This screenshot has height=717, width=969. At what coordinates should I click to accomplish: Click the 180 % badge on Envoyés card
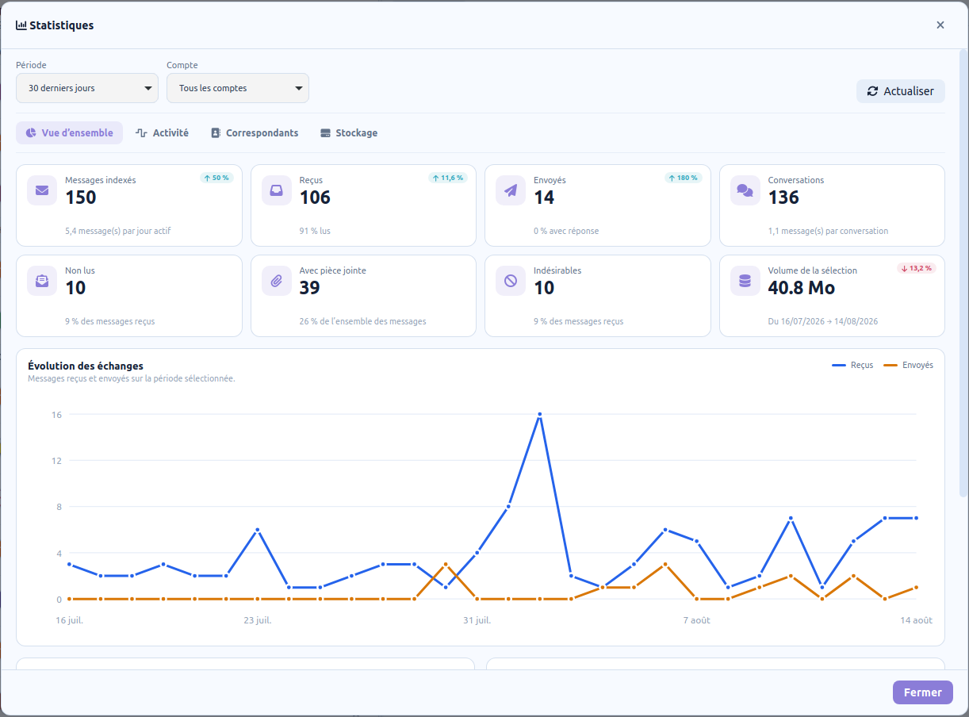(684, 178)
